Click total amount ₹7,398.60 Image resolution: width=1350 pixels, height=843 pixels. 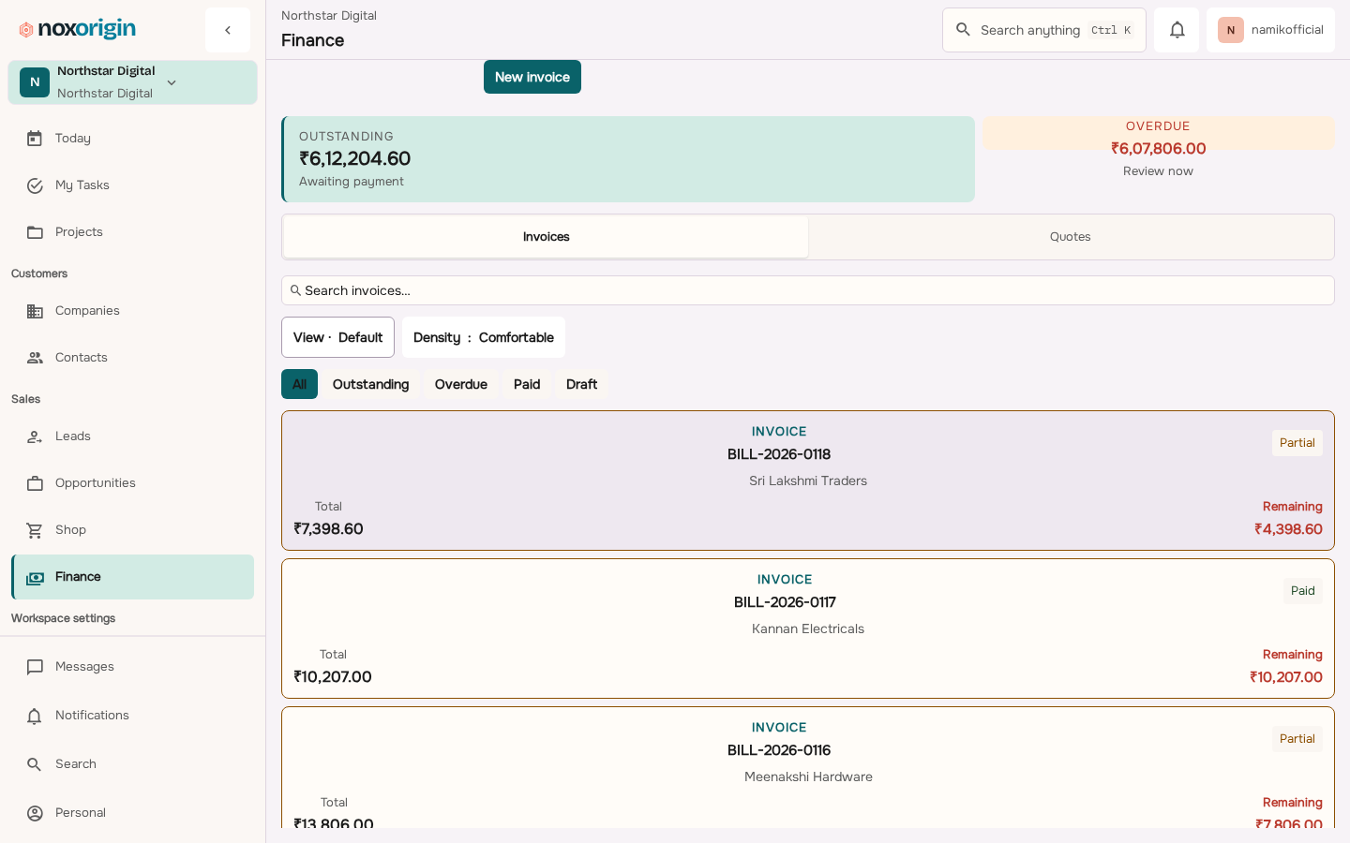(x=328, y=529)
